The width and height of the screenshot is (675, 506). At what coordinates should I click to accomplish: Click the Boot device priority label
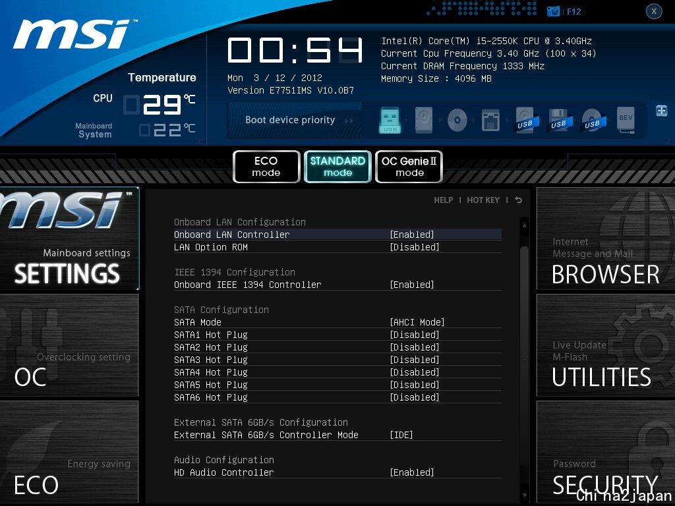(x=290, y=120)
